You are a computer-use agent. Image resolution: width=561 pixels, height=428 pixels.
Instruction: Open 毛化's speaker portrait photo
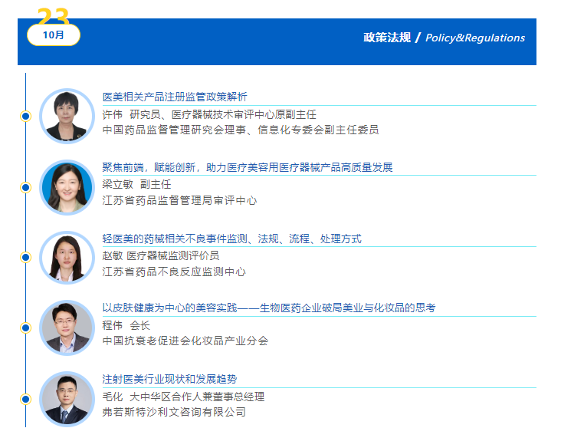pyautogui.click(x=67, y=398)
